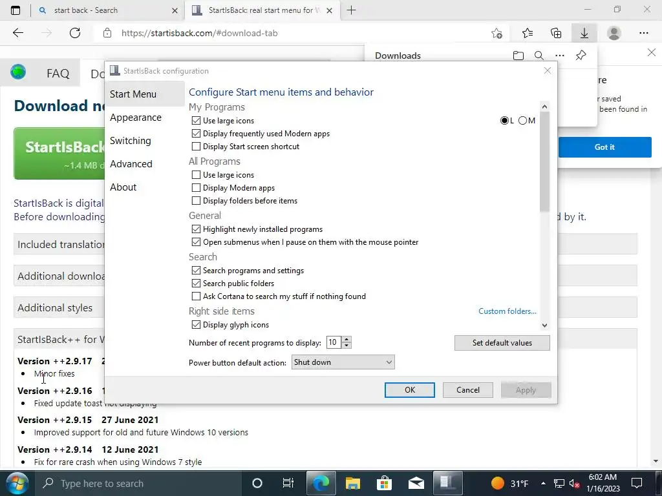
Task: Open Power button default action dropdown
Action: [x=343, y=362]
